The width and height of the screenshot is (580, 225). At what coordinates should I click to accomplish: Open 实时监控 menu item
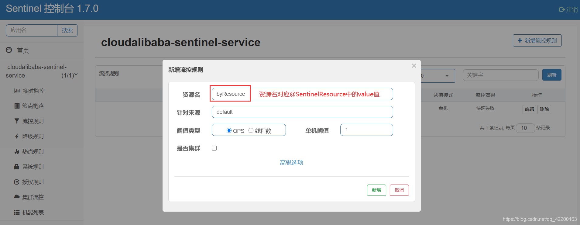pos(34,91)
